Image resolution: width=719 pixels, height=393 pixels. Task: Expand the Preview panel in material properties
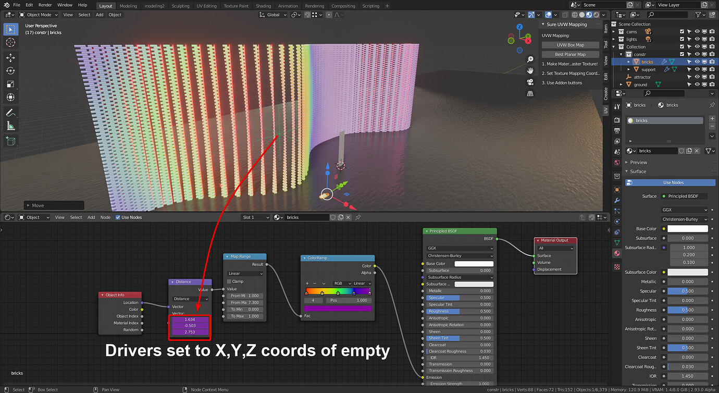point(638,163)
